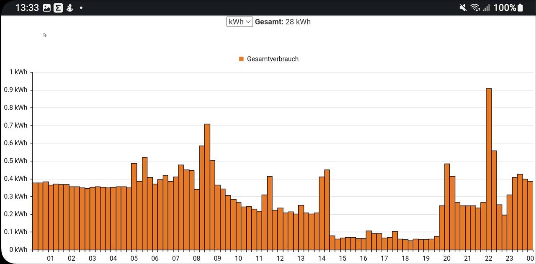The width and height of the screenshot is (536, 264).
Task: Tap the 13:33 clock in status bar
Action: 27,8
